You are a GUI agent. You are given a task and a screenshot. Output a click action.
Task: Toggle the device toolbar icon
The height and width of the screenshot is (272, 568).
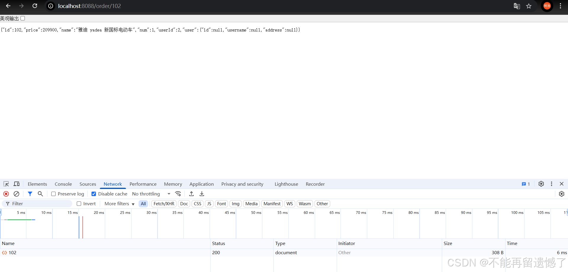pos(17,184)
